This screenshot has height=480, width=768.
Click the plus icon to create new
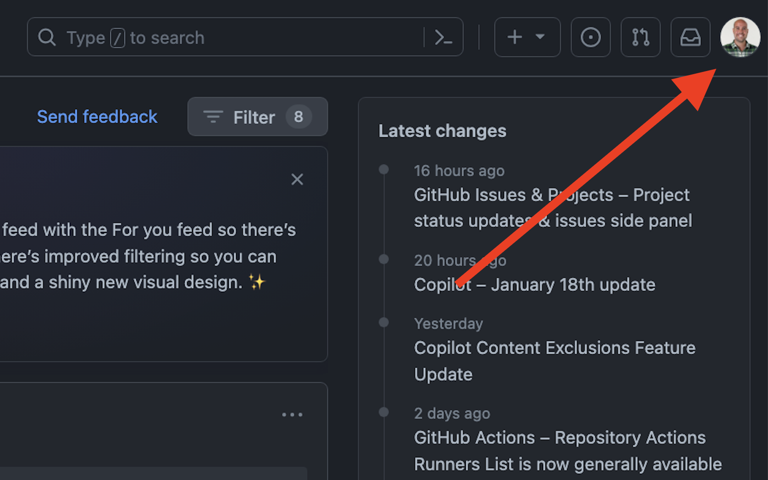point(514,37)
